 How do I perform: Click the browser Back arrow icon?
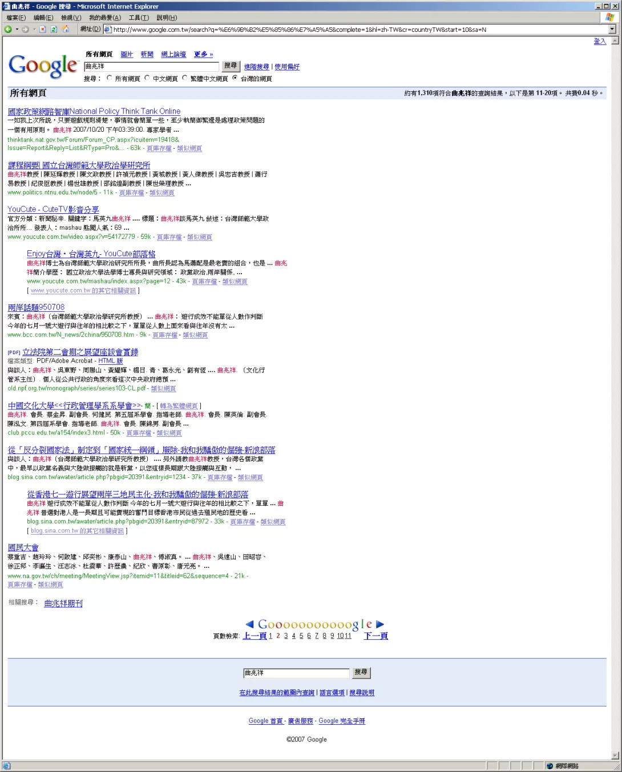[8, 29]
